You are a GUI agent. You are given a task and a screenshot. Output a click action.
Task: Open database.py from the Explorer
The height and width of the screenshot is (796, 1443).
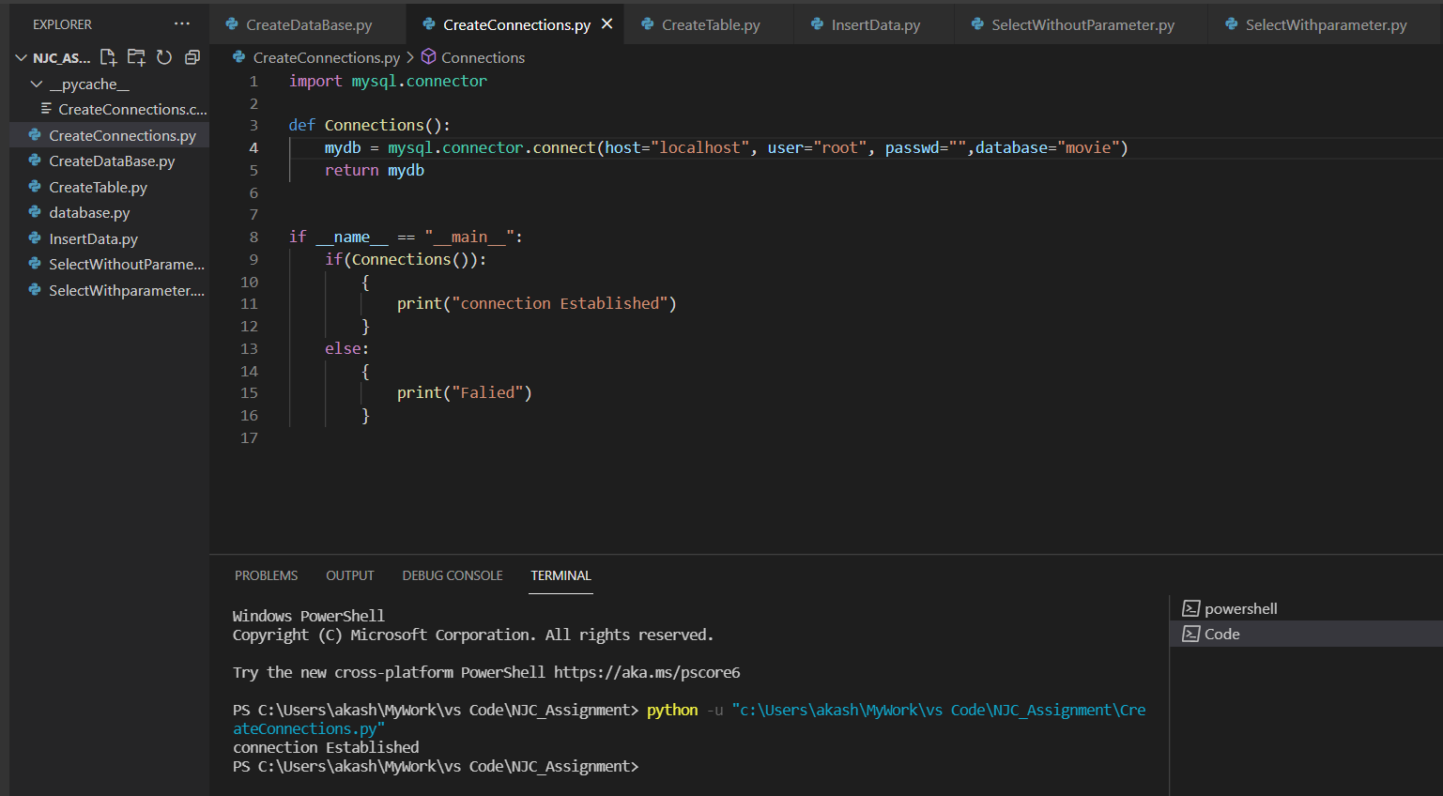109,212
